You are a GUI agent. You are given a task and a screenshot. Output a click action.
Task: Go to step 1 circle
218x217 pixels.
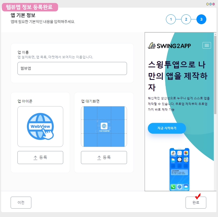[171, 19]
